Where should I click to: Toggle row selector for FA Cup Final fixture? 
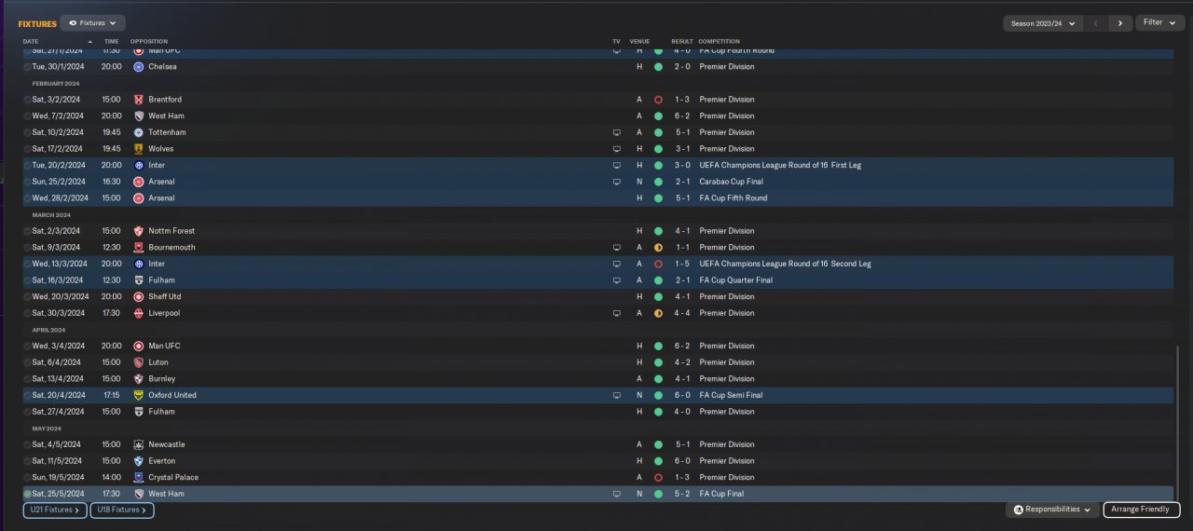[x=28, y=494]
